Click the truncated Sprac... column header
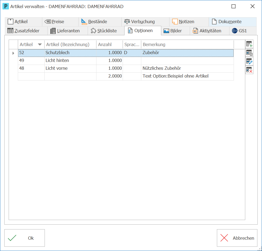262x251 pixels. 132,44
